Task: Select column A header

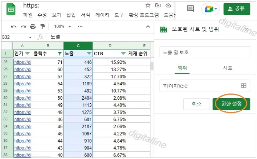Action: coord(22,46)
